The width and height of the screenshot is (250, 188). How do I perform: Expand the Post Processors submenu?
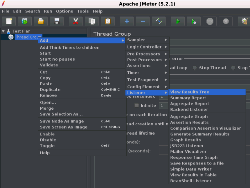pos(147,60)
